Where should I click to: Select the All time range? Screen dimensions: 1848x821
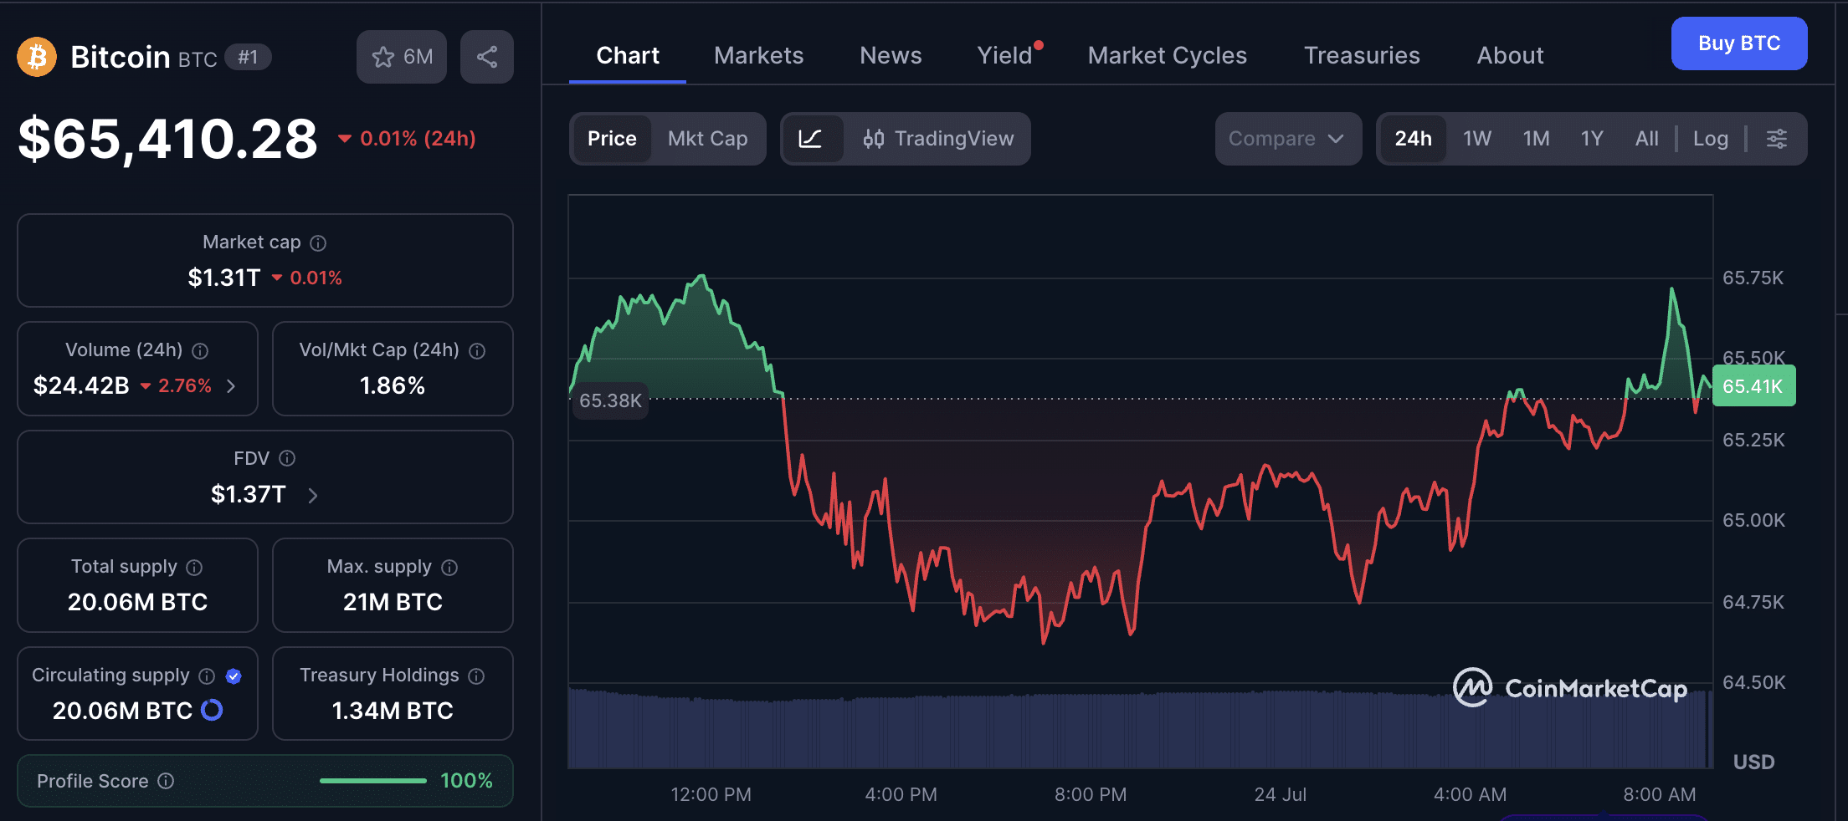pyautogui.click(x=1646, y=139)
